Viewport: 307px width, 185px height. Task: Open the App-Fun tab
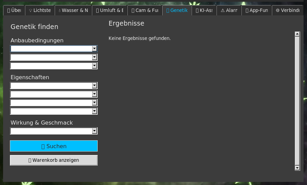(257, 10)
